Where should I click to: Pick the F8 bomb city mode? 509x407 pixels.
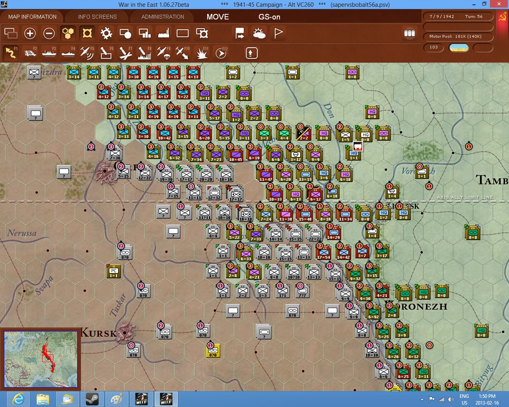click(x=144, y=53)
